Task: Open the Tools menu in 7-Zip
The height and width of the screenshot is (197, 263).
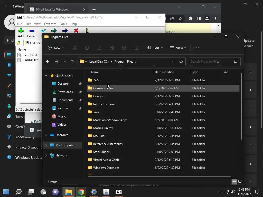Action: (63, 24)
